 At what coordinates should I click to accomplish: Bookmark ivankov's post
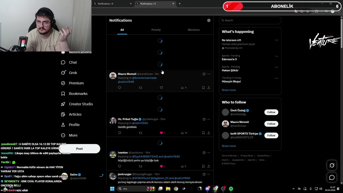(203, 166)
